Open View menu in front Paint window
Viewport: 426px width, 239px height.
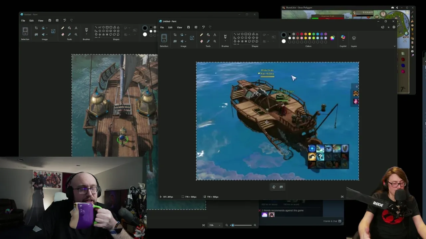(179, 27)
